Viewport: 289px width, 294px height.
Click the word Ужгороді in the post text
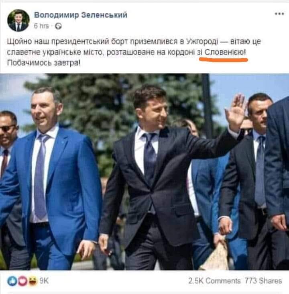[x=202, y=42]
